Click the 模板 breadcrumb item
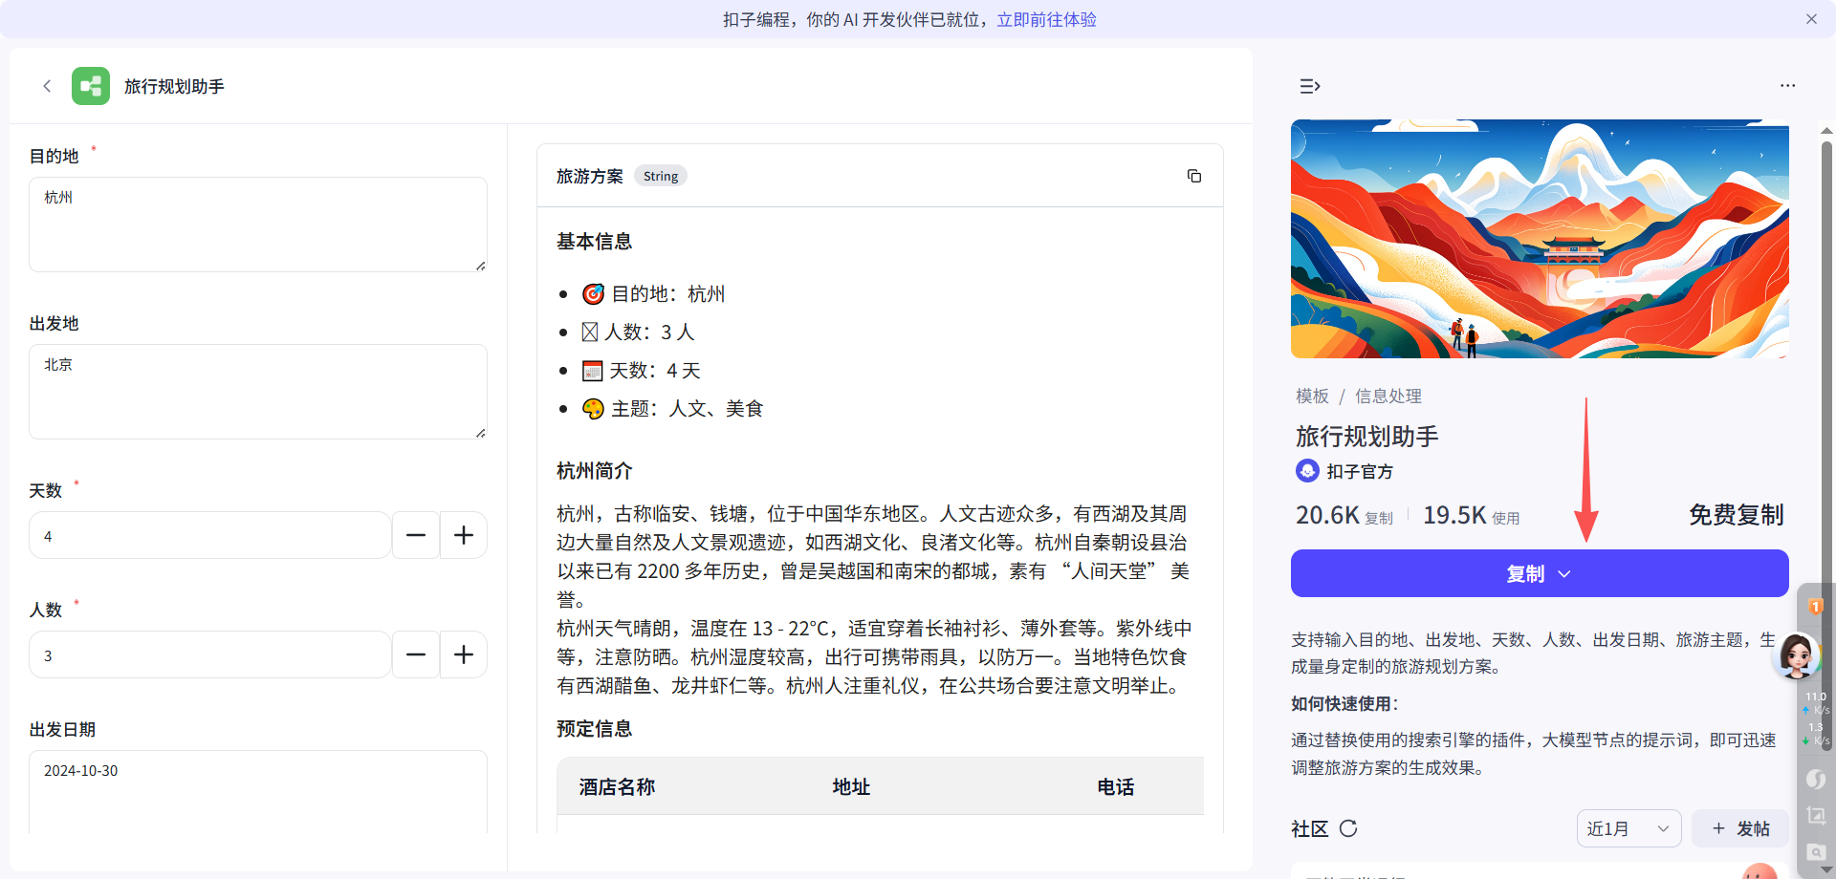 1312,396
